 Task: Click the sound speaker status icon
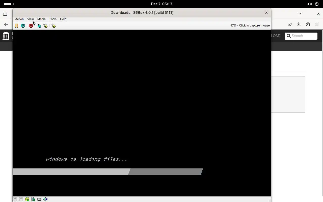point(45,199)
